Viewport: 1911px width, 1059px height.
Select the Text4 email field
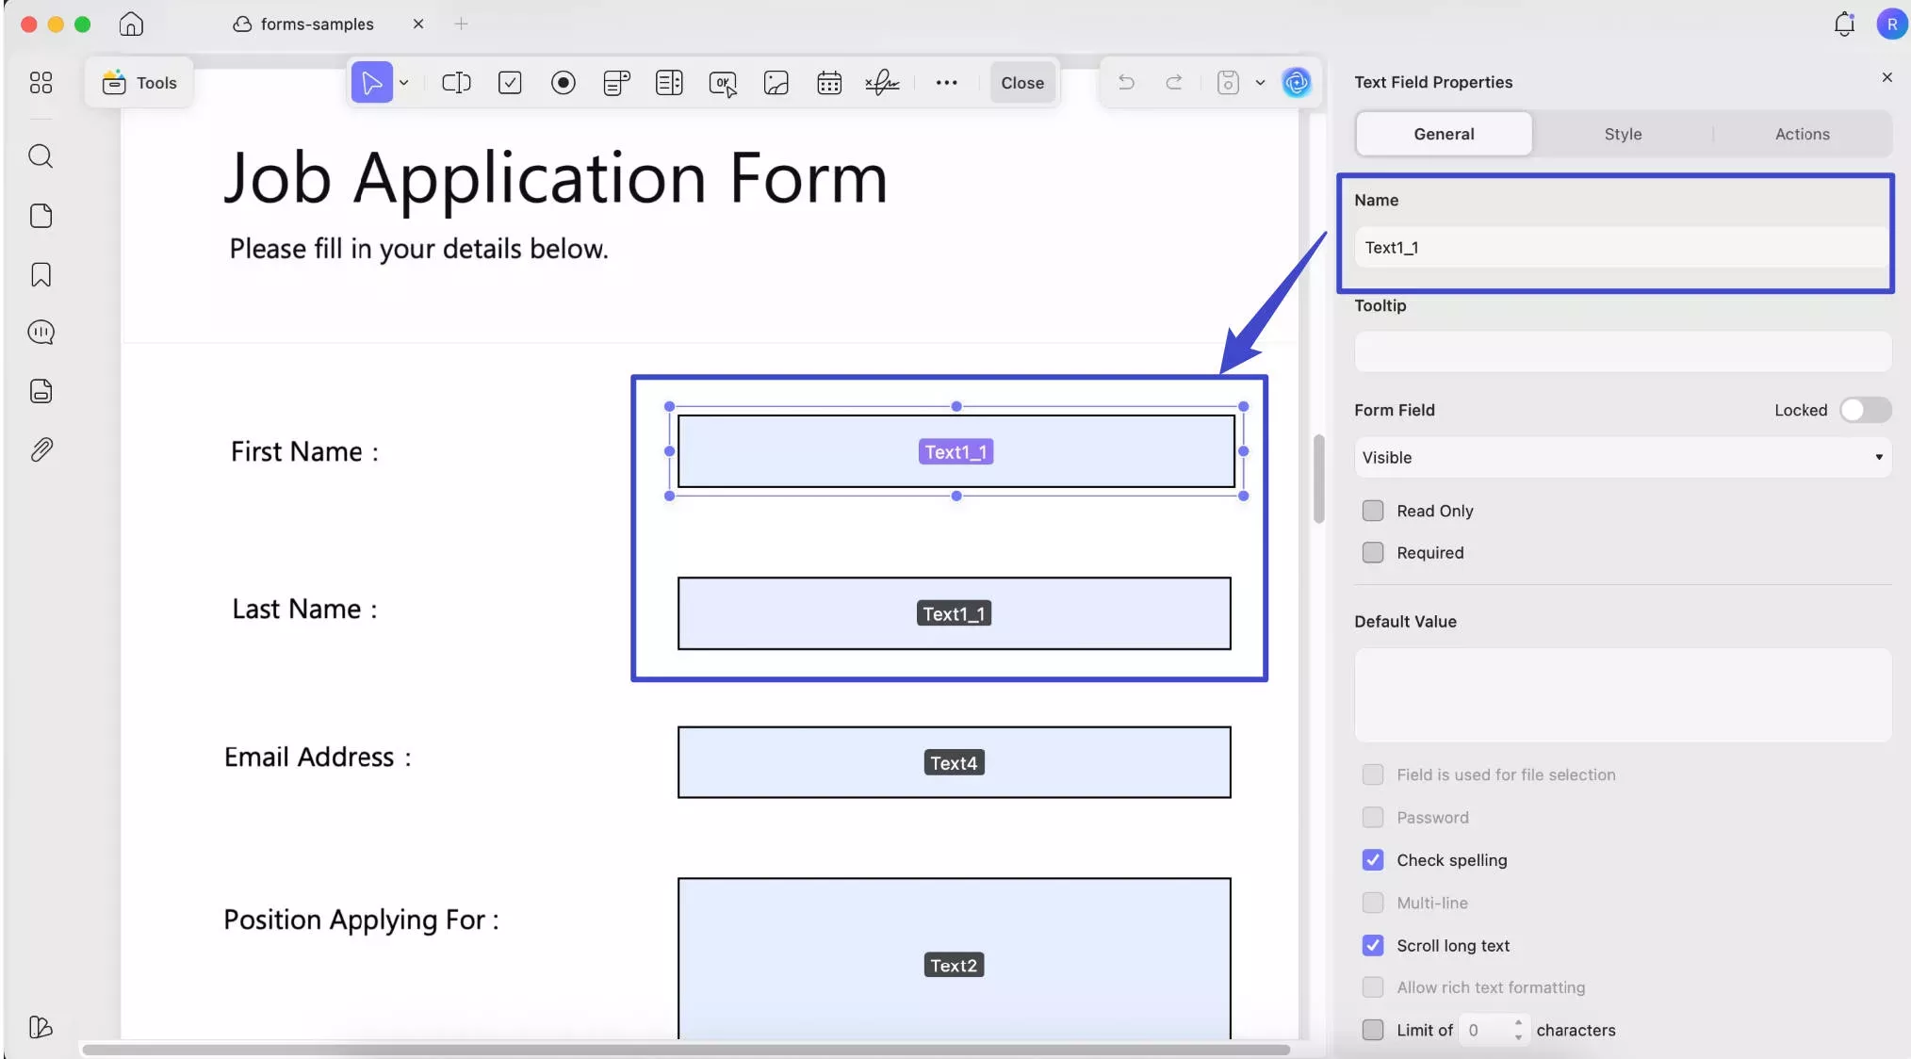tap(954, 762)
